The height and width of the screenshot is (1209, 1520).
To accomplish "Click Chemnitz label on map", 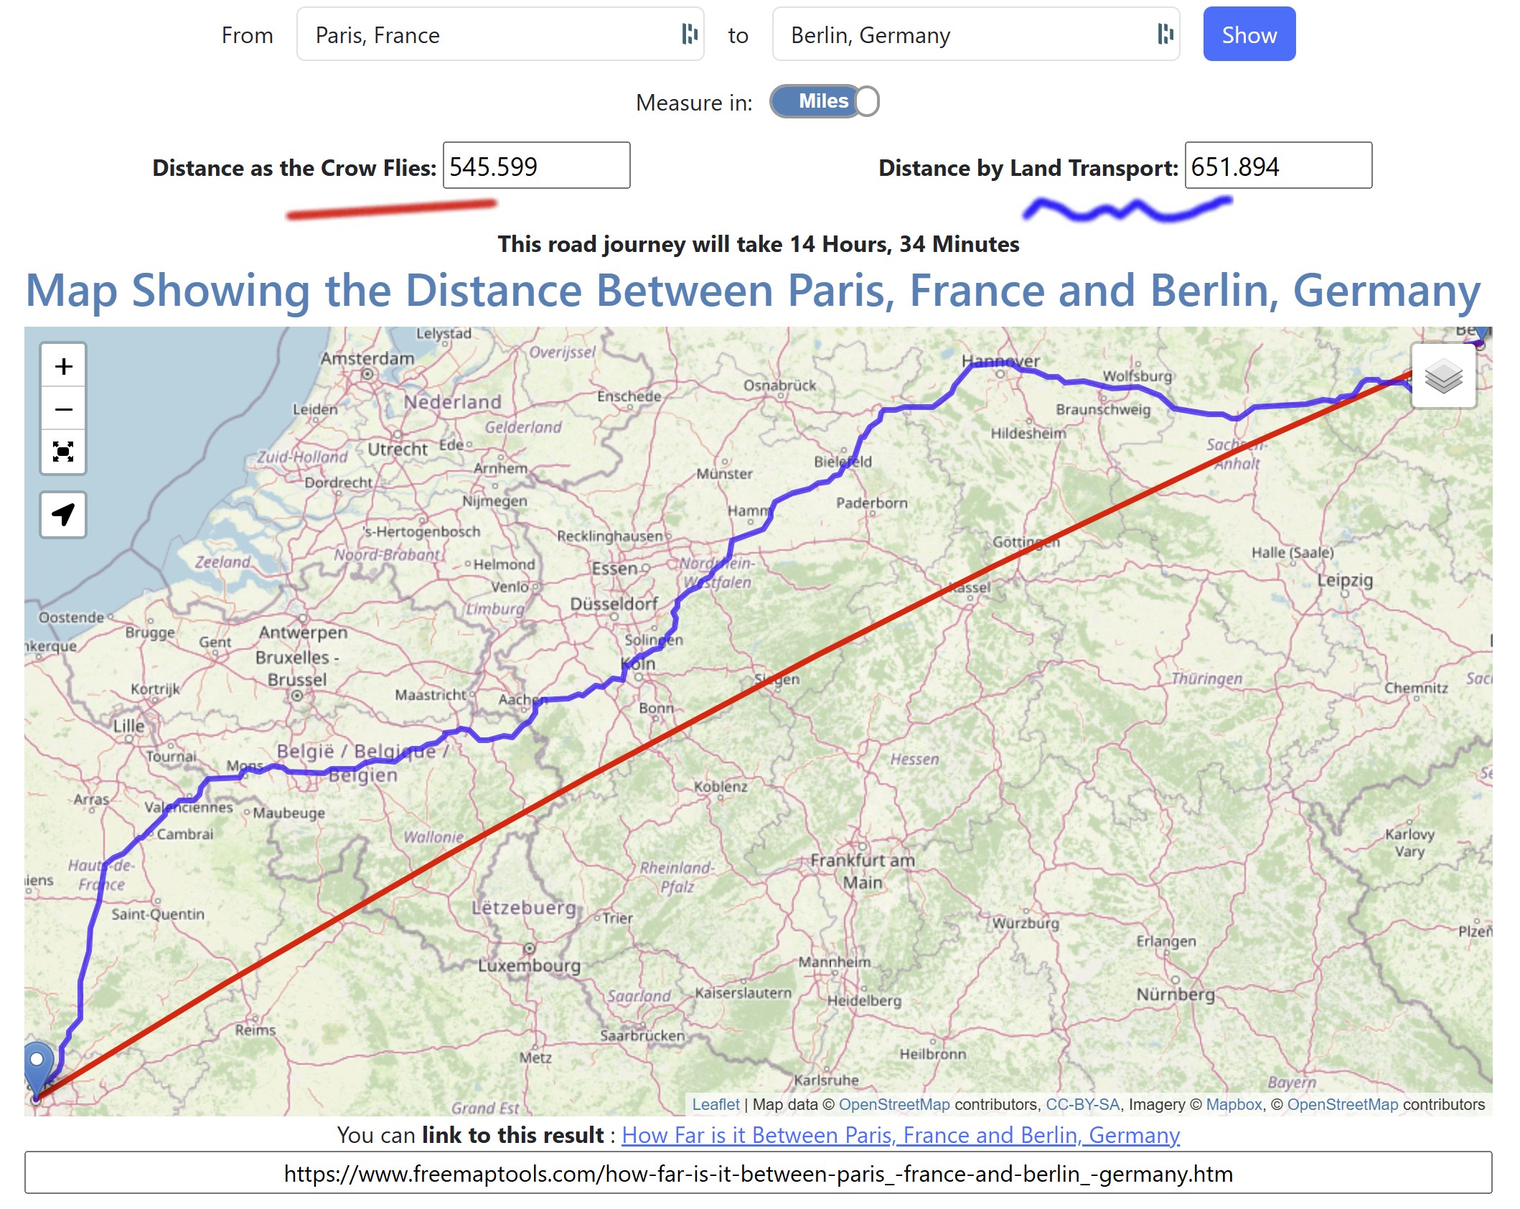I will point(1416,688).
